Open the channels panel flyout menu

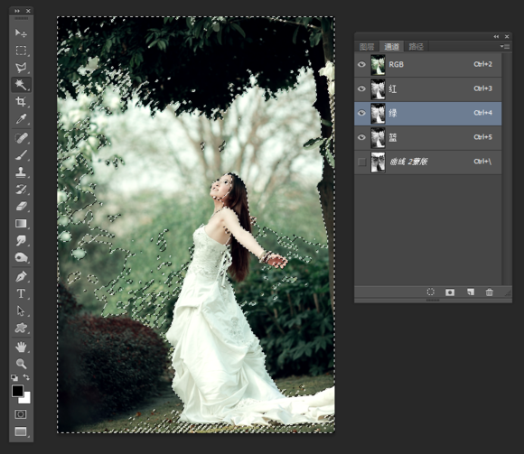point(505,46)
